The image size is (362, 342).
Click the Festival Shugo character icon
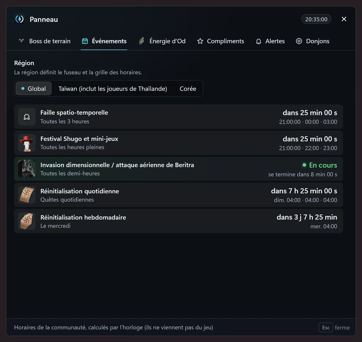pos(27,143)
